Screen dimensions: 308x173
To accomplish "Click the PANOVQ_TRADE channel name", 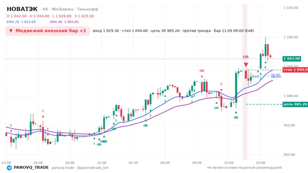I will click(31, 168).
